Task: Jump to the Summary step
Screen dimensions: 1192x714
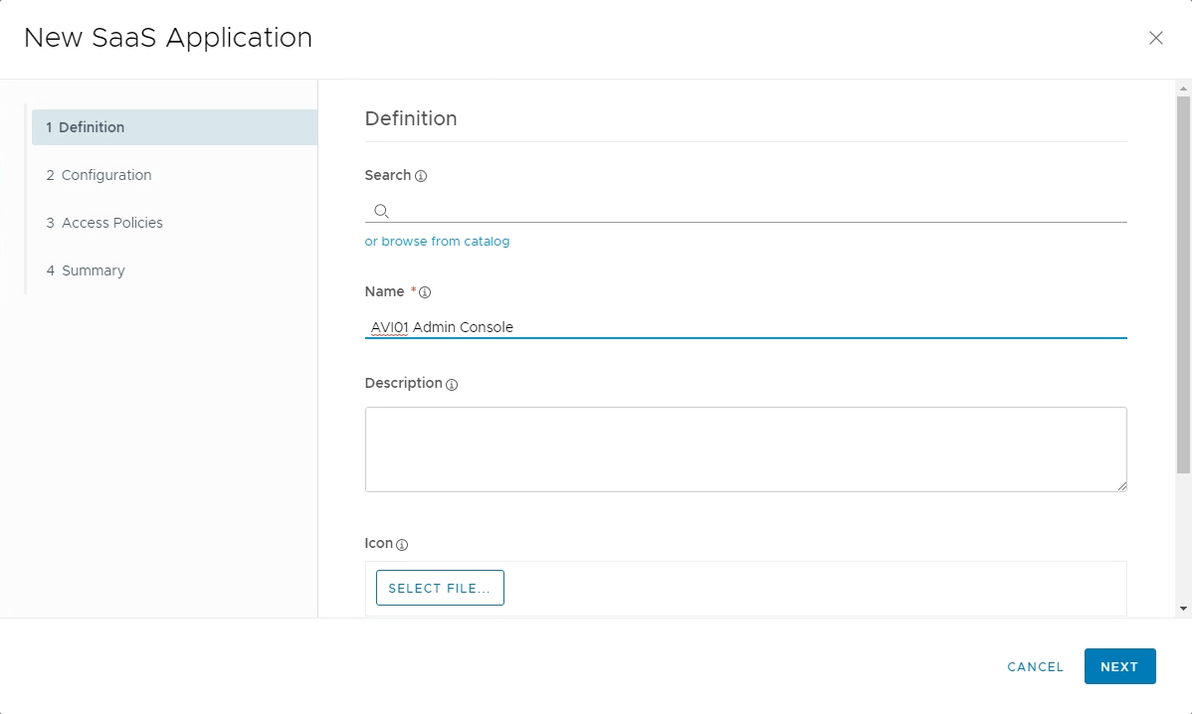Action: [x=94, y=270]
